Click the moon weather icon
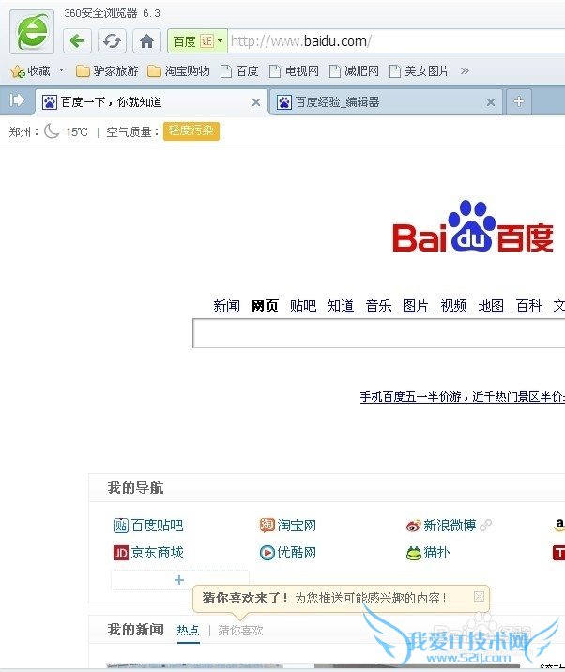Screen dimensions: 565x672 52,131
